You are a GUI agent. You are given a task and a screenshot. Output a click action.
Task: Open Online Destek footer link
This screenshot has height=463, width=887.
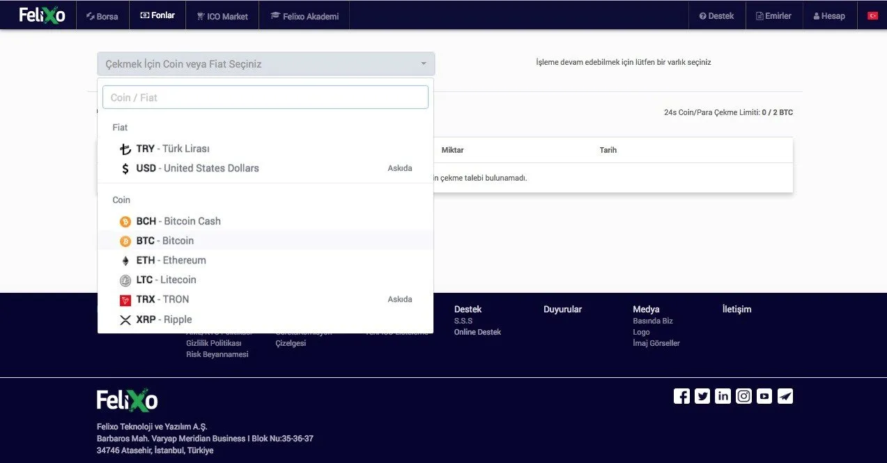click(477, 332)
